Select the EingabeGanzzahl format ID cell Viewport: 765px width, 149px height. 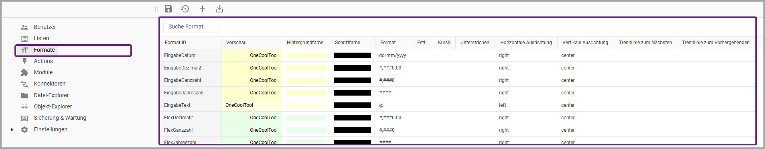point(191,80)
